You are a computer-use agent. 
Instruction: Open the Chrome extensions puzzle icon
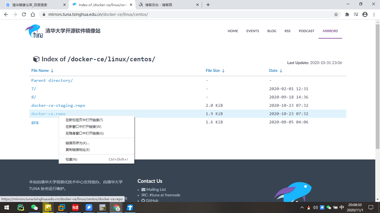347,14
